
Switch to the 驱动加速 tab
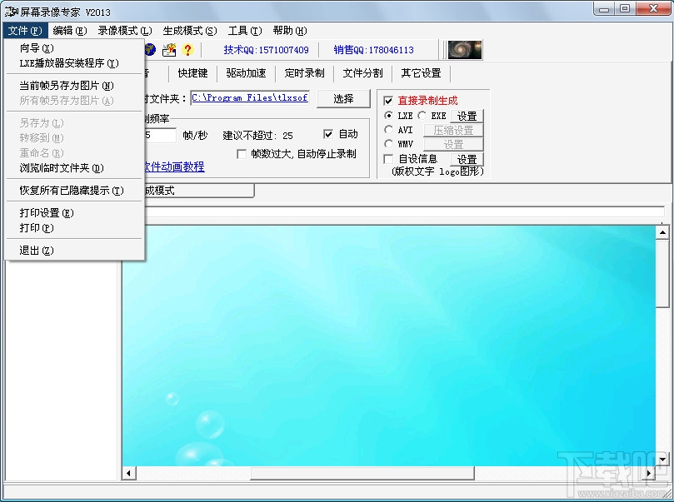point(246,72)
